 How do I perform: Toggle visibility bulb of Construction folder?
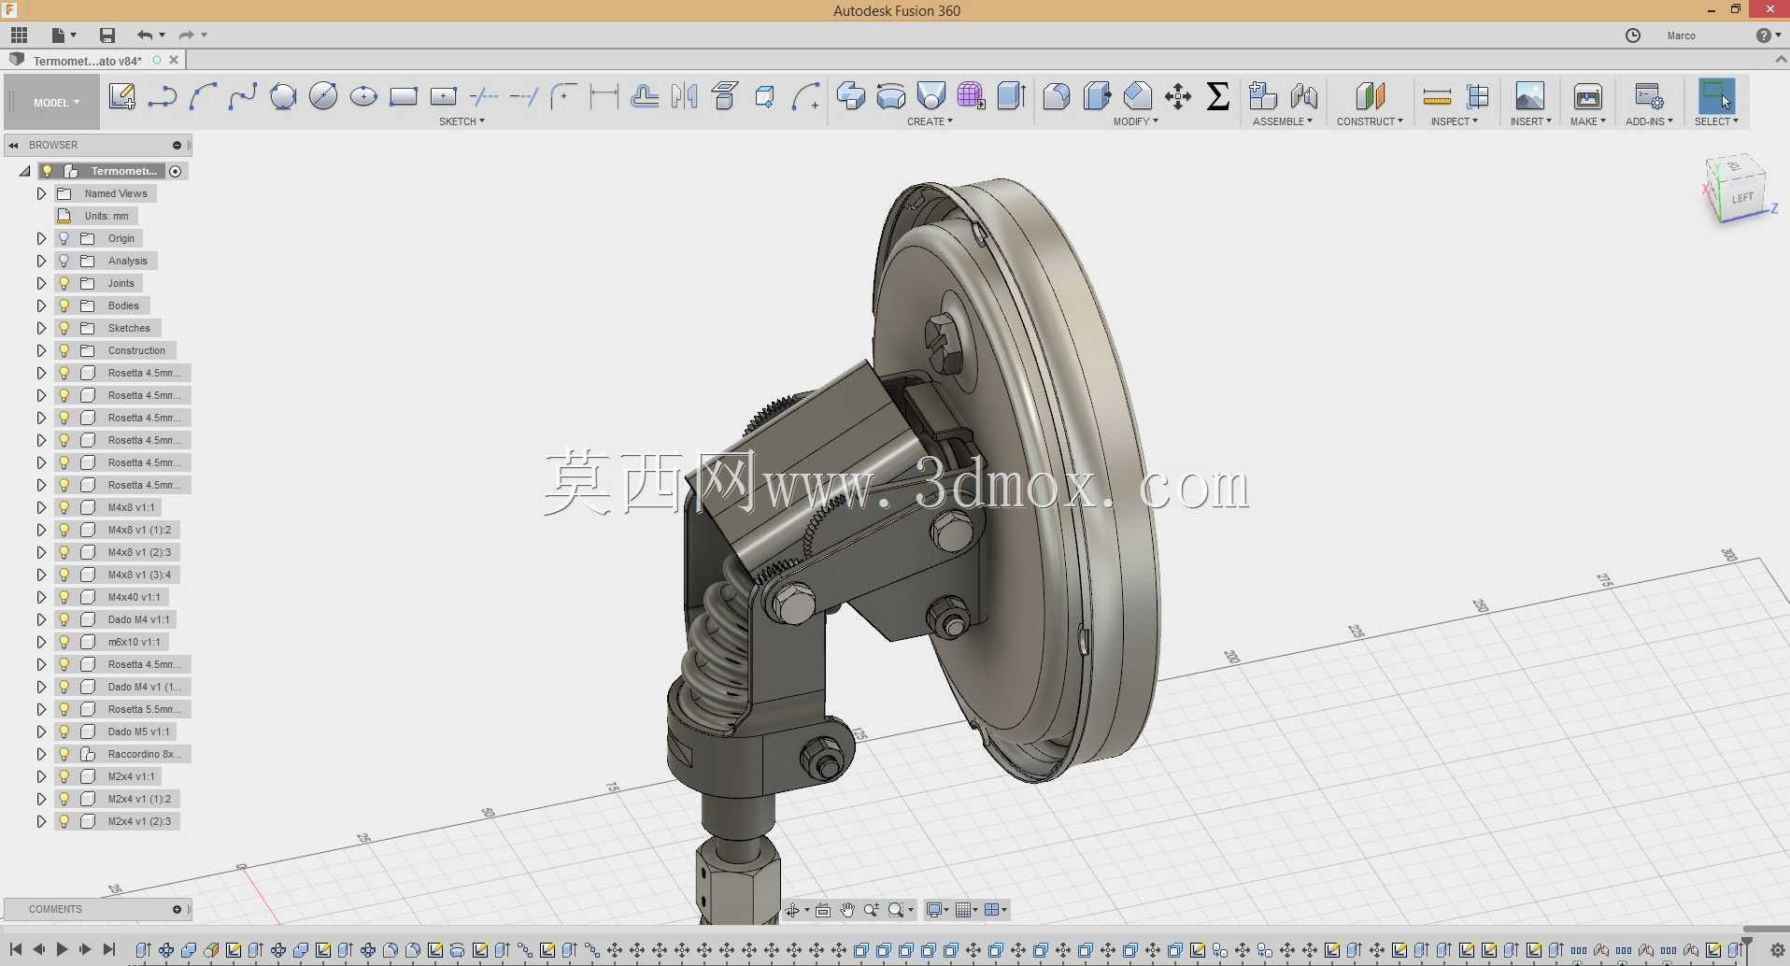pos(64,350)
